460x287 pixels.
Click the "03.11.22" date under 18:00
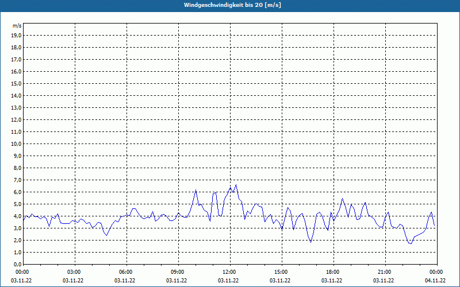click(x=332, y=281)
